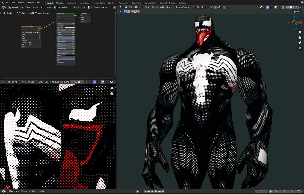Screen dimensions: 304x194
Task: Click the Cube breadcrumb in node editor
Action: pyautogui.click(x=22, y=13)
